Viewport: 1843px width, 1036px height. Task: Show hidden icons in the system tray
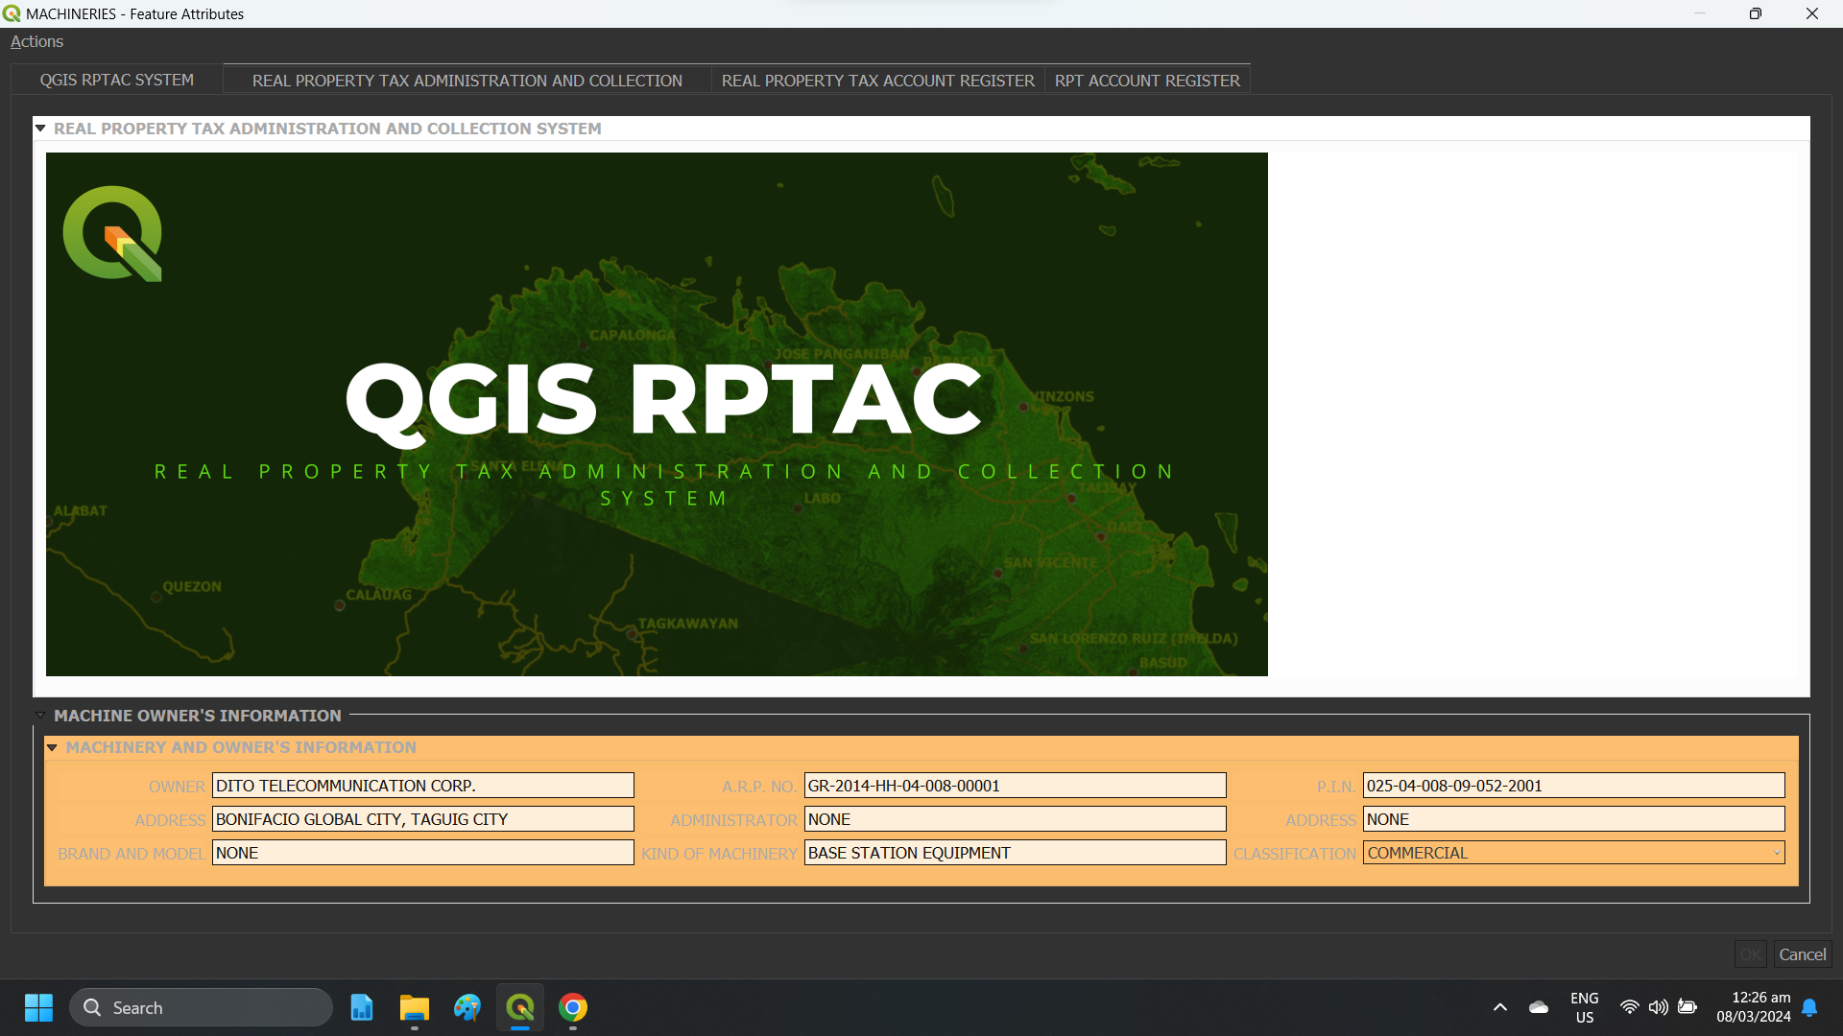click(x=1499, y=1007)
